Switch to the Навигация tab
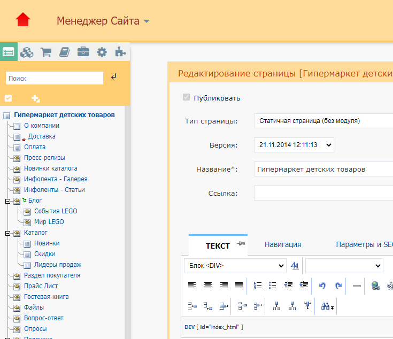This screenshot has width=393, height=339. [282, 244]
